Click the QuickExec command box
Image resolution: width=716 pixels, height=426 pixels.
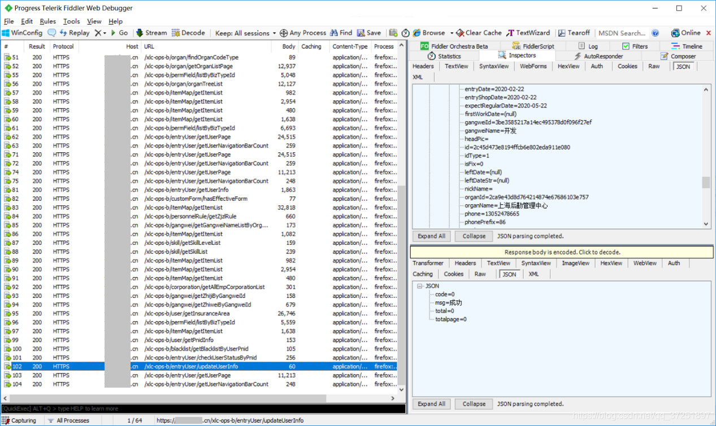pyautogui.click(x=203, y=409)
